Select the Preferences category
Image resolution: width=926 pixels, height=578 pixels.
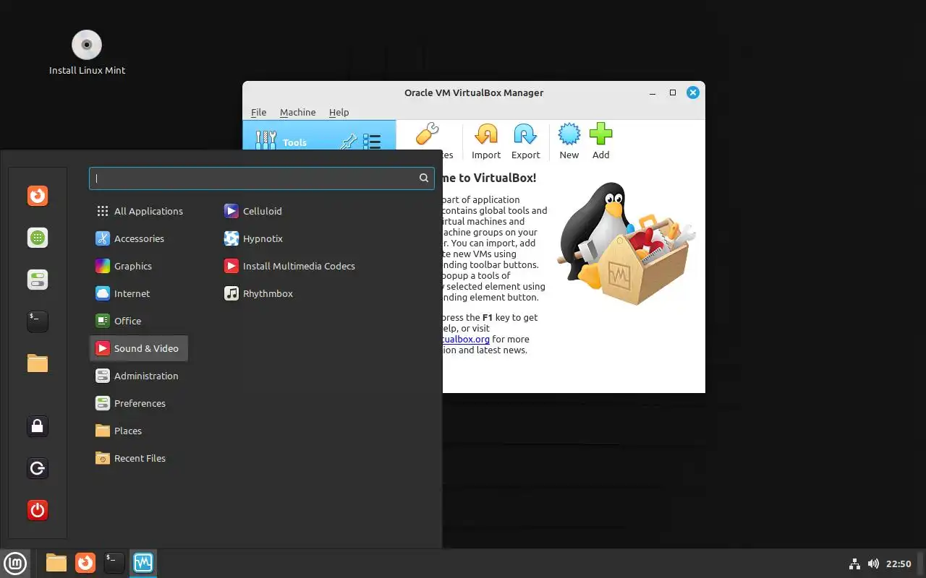(139, 403)
